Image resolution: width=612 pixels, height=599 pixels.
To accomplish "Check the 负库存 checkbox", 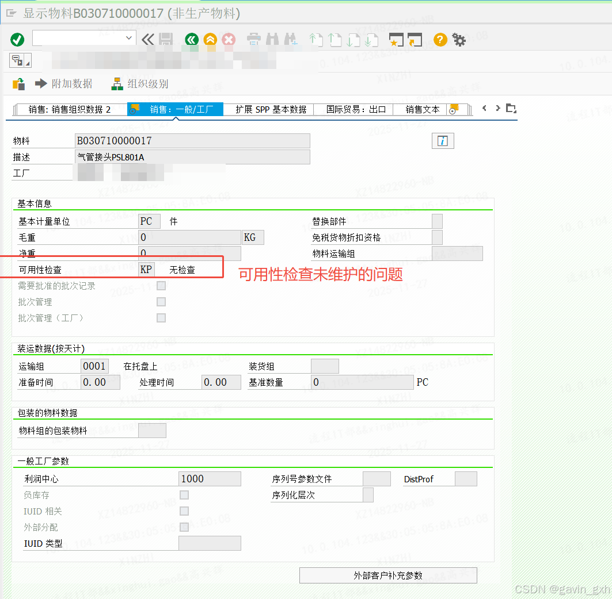I will (184, 494).
